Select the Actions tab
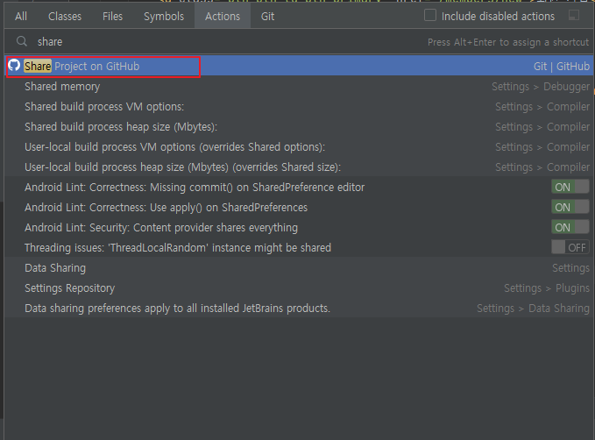Viewport: 595px width, 440px height. coord(223,17)
